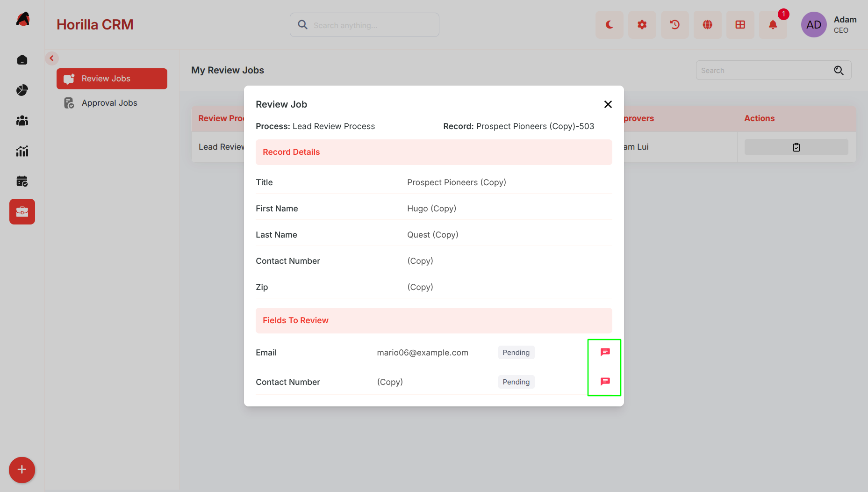Click the Hugo (Copy) first name value

point(431,209)
